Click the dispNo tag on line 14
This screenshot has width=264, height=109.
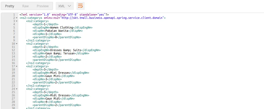(39, 57)
